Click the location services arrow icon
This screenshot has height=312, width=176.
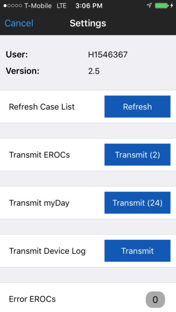click(x=149, y=5)
